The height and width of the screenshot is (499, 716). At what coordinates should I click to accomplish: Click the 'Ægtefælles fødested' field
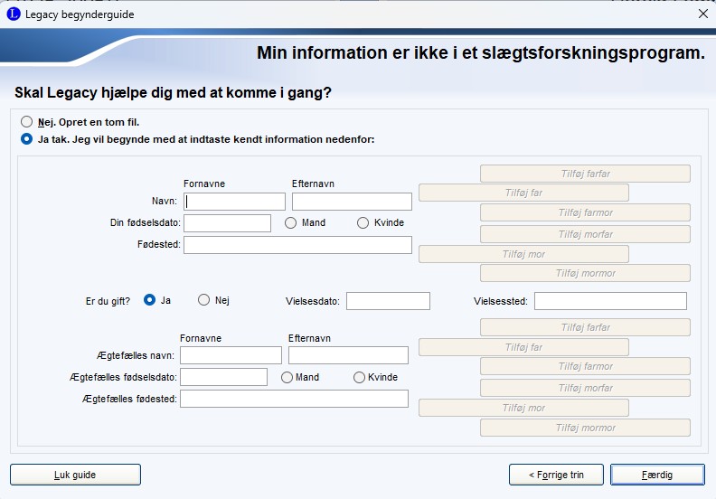pyautogui.click(x=294, y=399)
